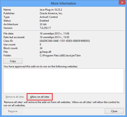
Task: Click inside the approved websites list box
Action: 63,81
